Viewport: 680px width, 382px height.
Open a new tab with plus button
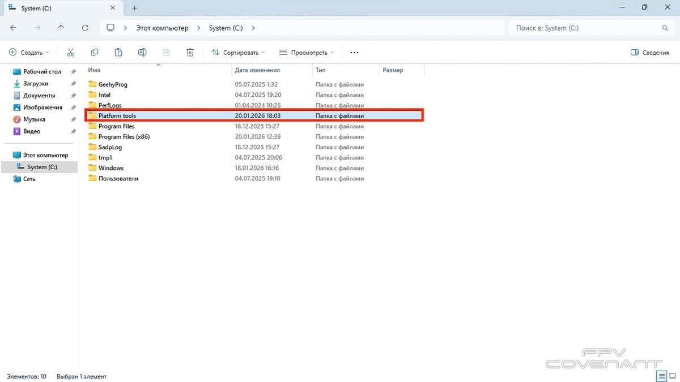(135, 8)
